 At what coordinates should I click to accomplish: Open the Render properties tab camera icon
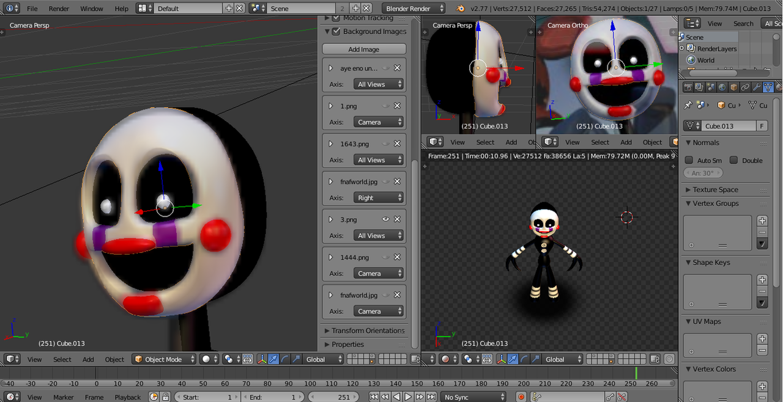tap(688, 87)
